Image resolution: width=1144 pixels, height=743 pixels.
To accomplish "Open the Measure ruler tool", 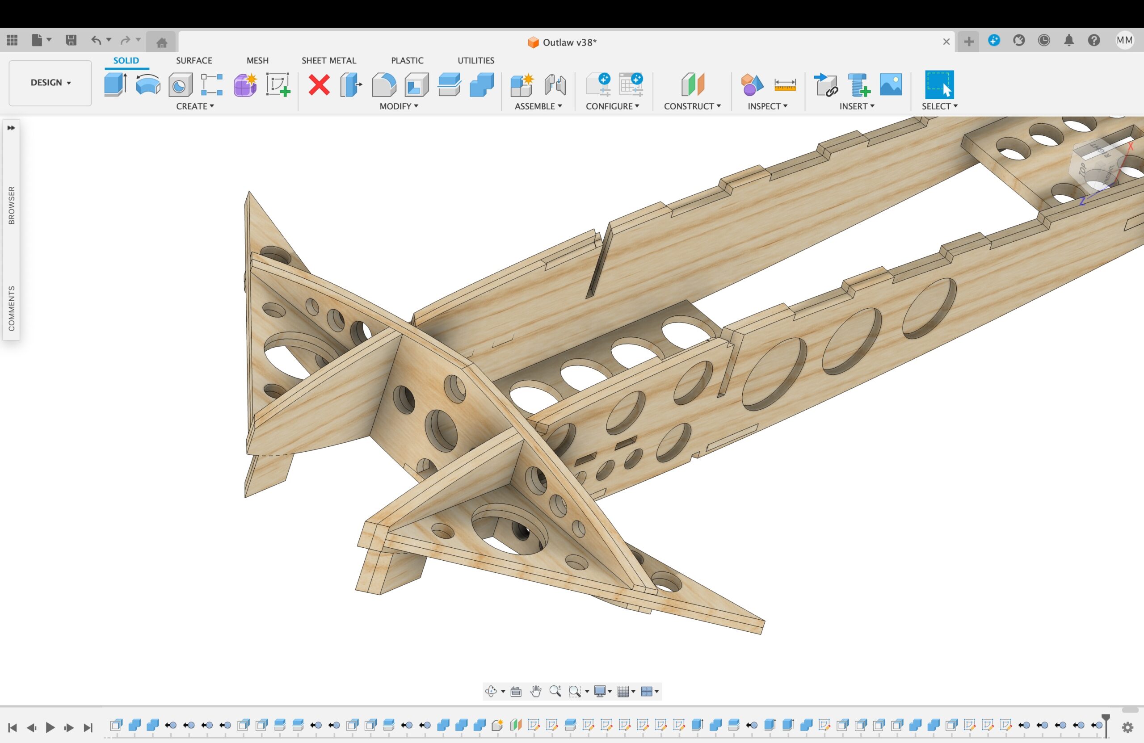I will pyautogui.click(x=785, y=84).
